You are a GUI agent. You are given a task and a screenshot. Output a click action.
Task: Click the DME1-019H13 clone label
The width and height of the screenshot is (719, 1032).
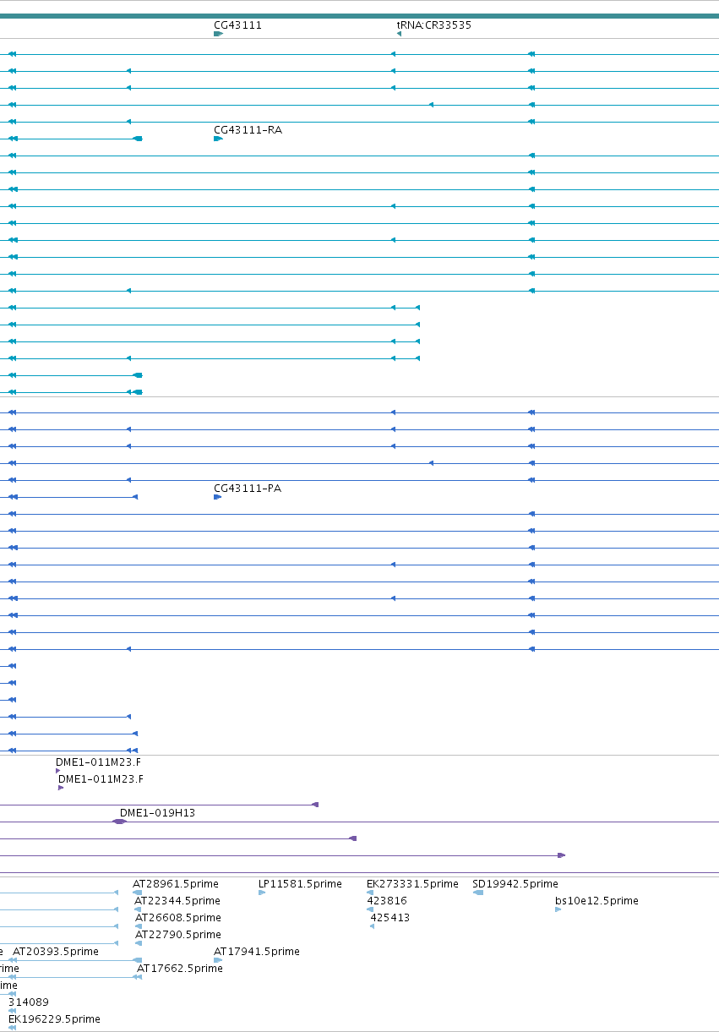click(x=157, y=813)
